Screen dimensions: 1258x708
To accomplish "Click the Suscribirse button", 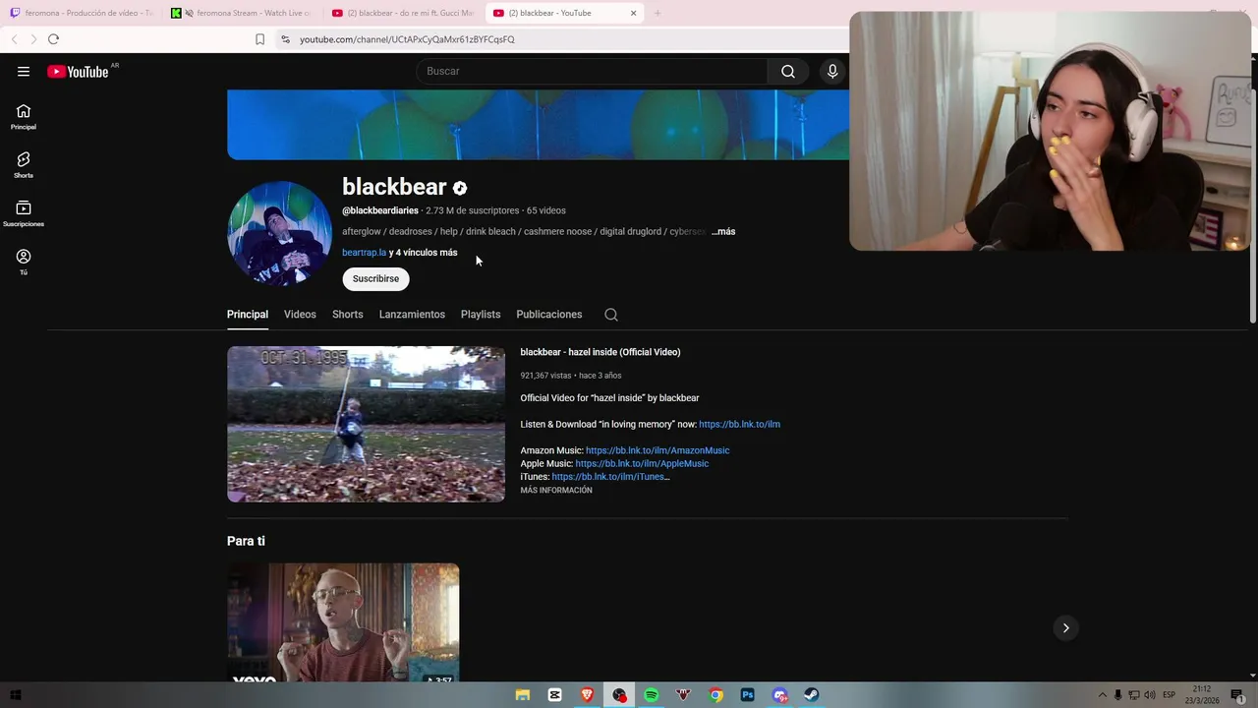I will 375,279.
